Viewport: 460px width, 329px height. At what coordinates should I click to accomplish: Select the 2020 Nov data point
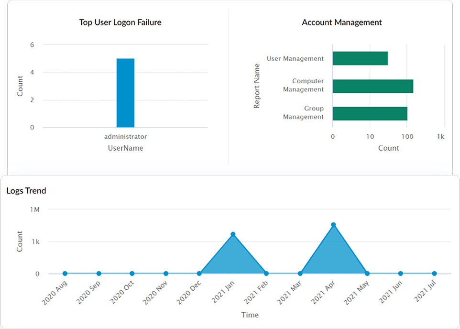tap(165, 273)
